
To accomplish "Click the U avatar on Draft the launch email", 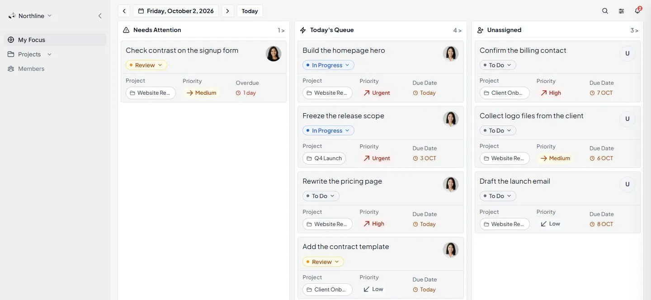I will point(627,185).
